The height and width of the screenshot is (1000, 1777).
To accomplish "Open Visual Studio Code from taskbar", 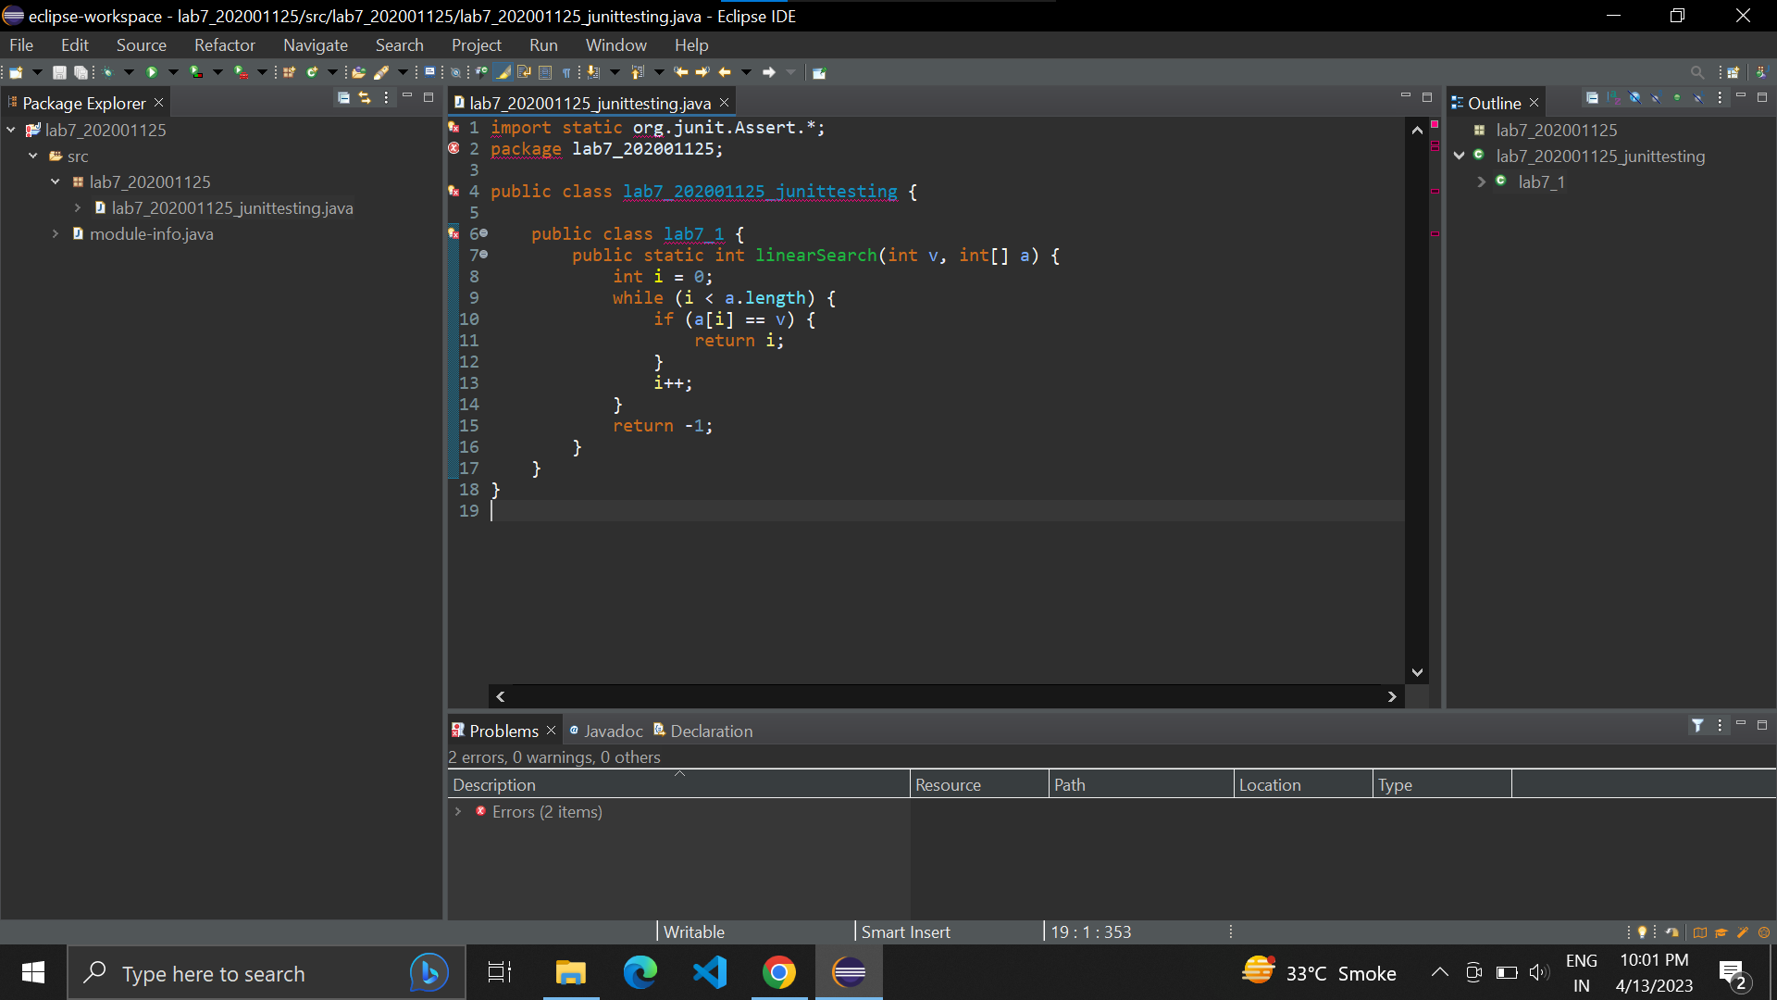I will 710,972.
